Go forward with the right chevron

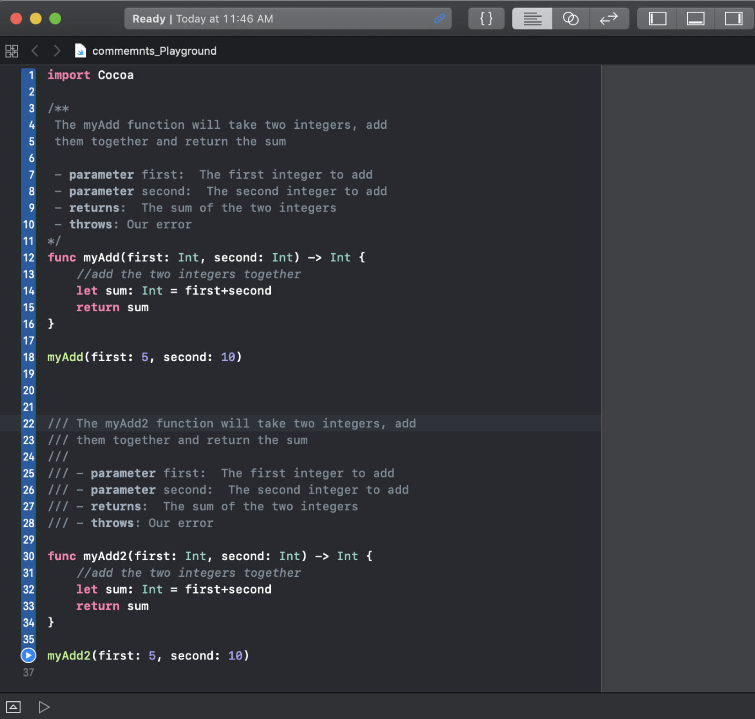(x=57, y=51)
